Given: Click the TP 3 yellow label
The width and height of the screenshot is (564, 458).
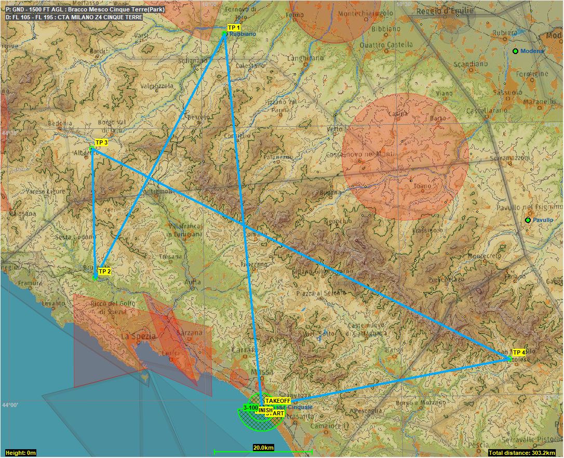Looking at the screenshot, I should coord(101,142).
